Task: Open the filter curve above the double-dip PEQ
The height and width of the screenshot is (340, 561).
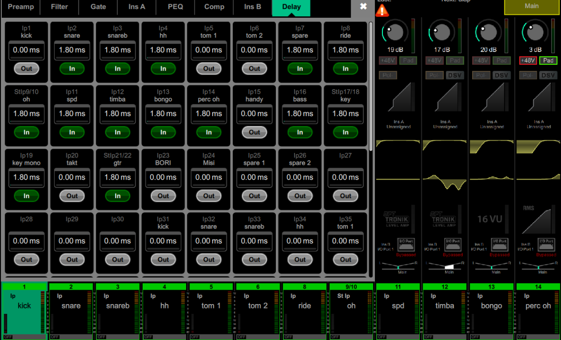Action: [445, 146]
